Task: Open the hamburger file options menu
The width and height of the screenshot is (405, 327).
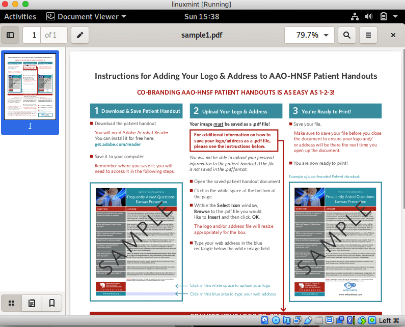Action: pyautogui.click(x=368, y=35)
